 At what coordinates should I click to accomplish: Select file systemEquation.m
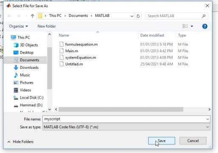pos(81,57)
